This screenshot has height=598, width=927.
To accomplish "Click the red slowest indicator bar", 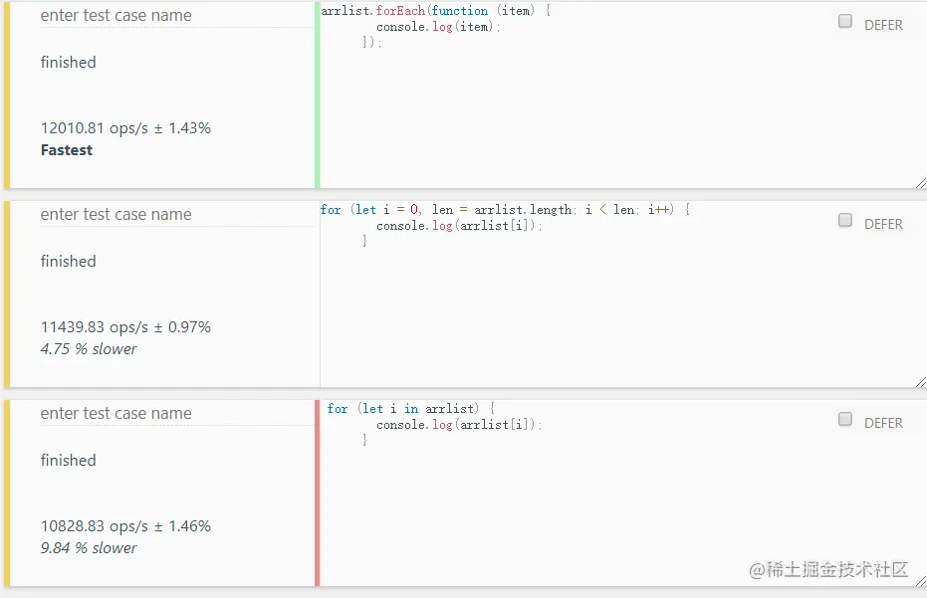I will (x=318, y=494).
